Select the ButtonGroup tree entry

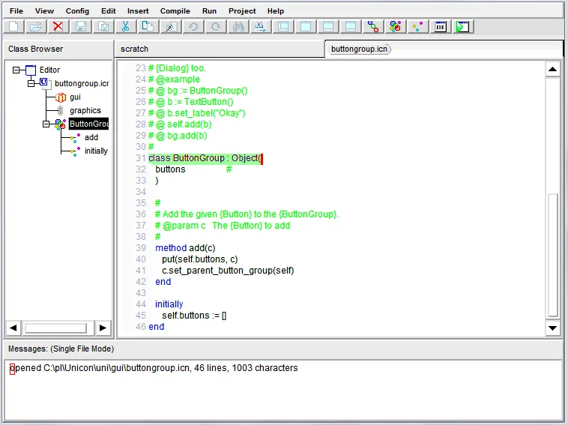click(88, 124)
